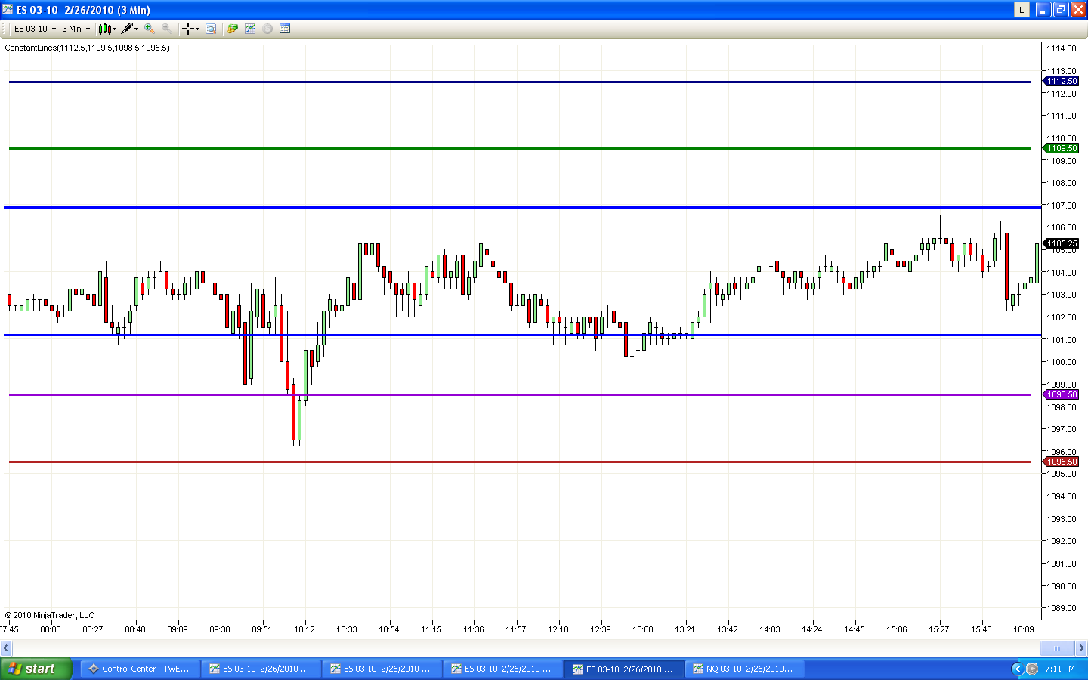Click the 13:00 time axis label
This screenshot has width=1088, height=680.
click(643, 629)
